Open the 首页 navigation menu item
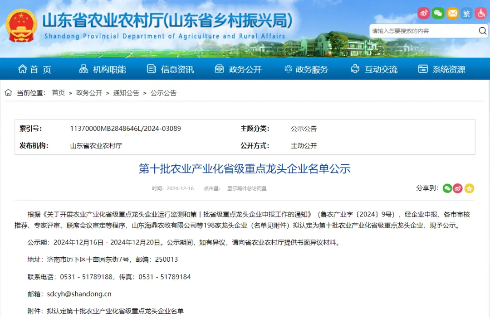This screenshot has height=317, width=490. (34, 69)
